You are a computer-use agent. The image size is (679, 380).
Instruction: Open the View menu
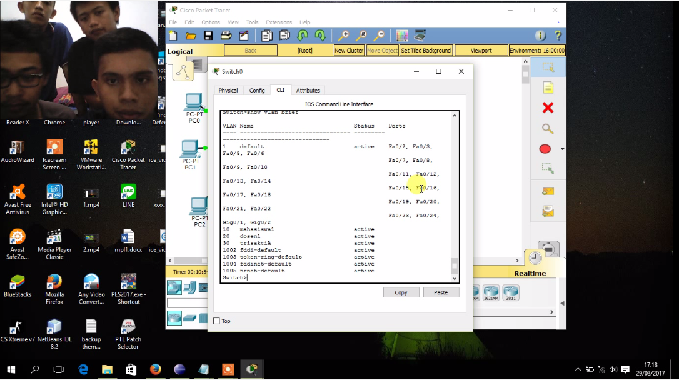(x=233, y=22)
